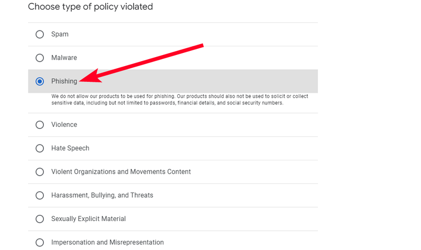The width and height of the screenshot is (421, 250).
Task: Click the "Violence" label text
Action: coord(64,125)
